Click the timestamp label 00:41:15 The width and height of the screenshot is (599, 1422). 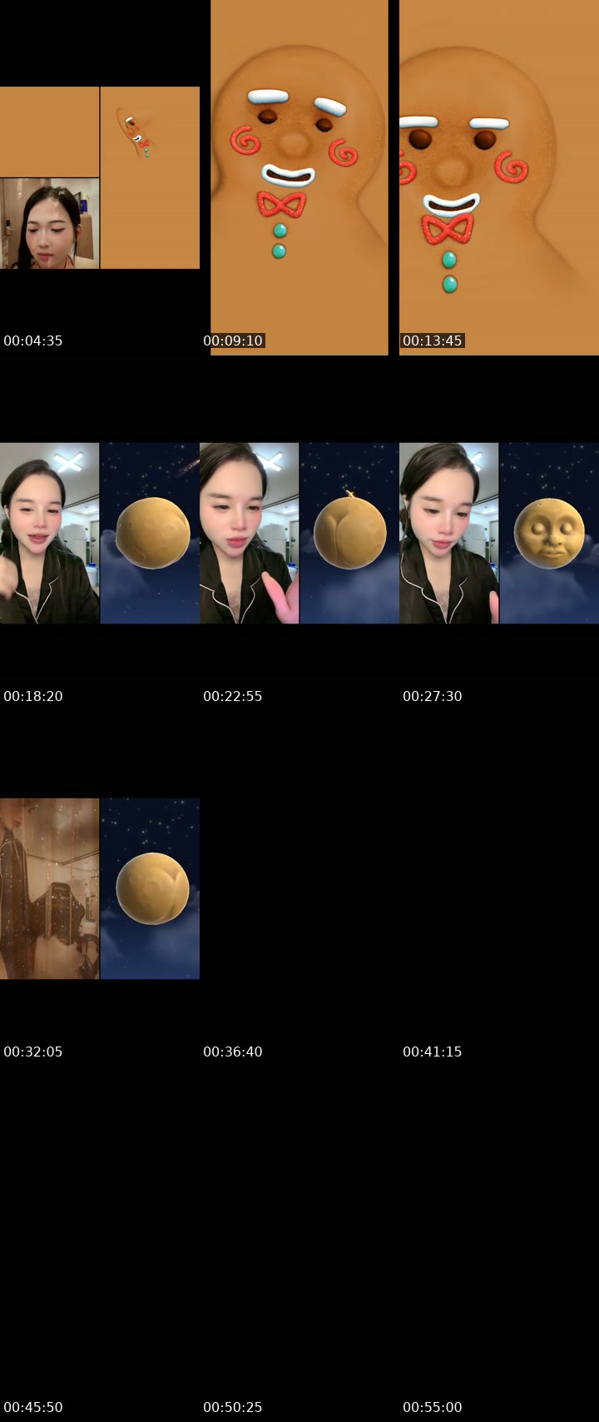coord(433,1052)
